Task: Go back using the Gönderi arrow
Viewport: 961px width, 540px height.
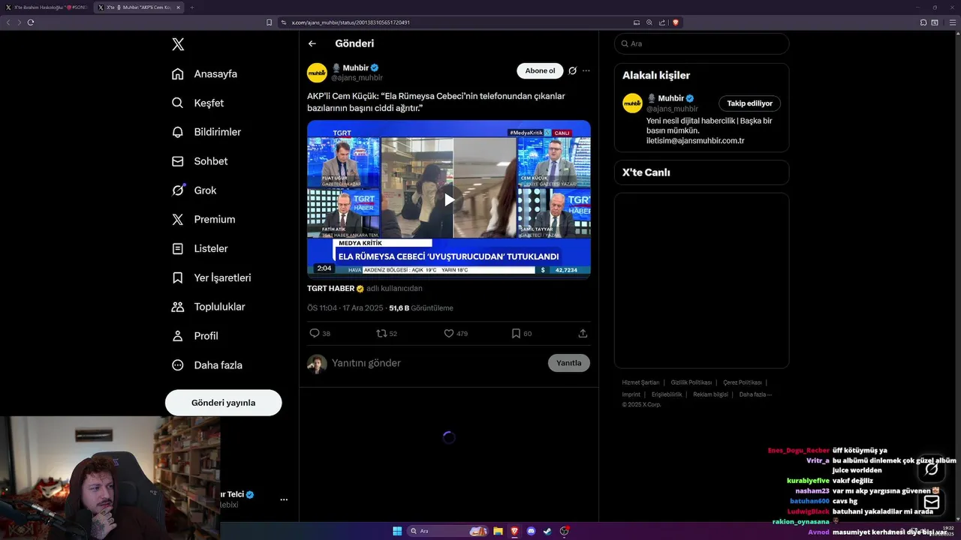Action: pyautogui.click(x=312, y=43)
